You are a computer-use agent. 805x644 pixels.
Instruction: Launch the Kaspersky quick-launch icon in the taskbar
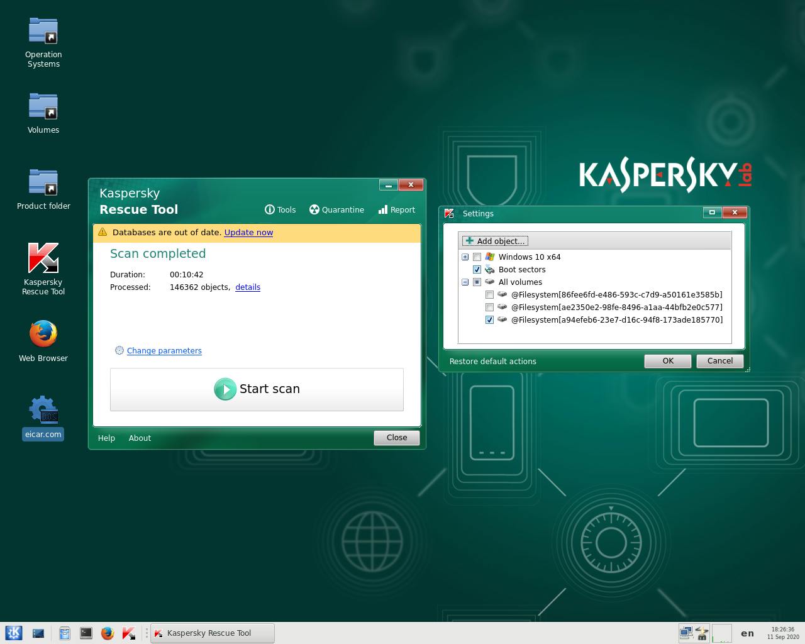tap(129, 633)
